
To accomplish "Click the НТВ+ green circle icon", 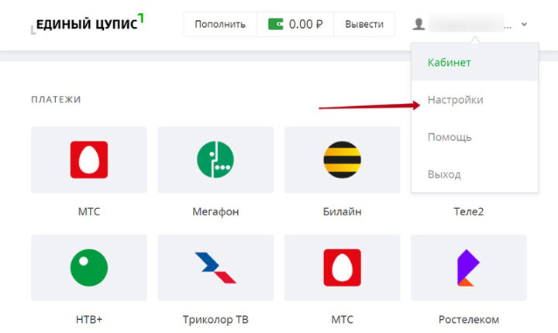I will (x=88, y=268).
